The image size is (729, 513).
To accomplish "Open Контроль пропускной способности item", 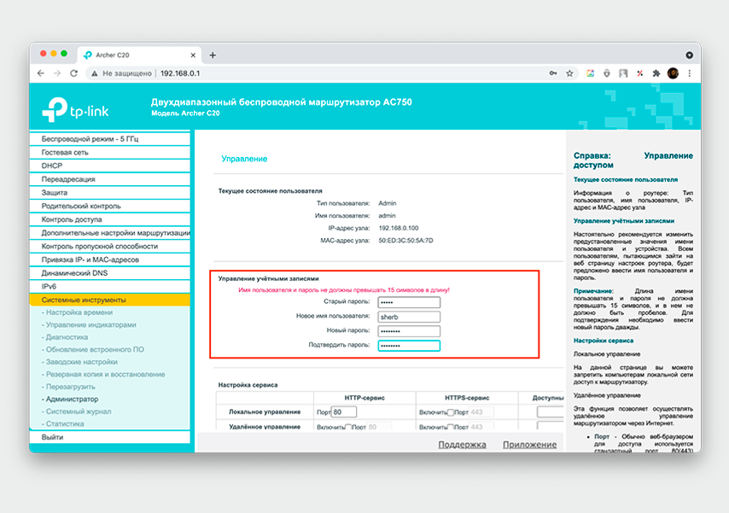I will pos(110,247).
